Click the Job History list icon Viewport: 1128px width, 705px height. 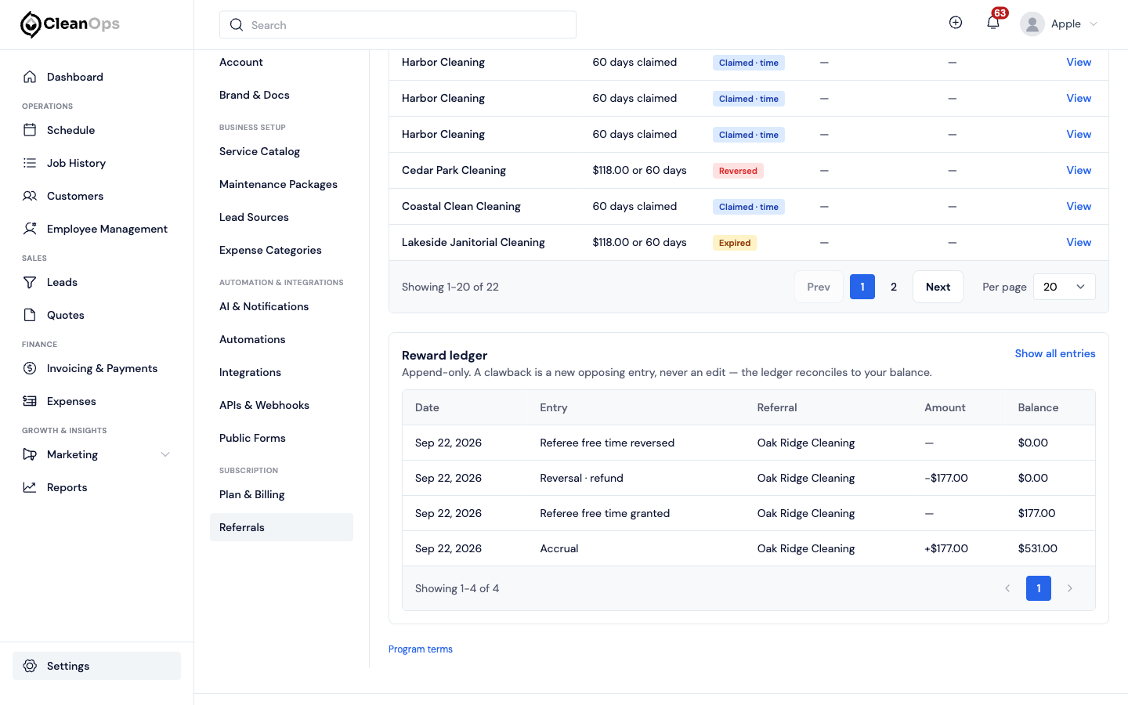tap(30, 163)
